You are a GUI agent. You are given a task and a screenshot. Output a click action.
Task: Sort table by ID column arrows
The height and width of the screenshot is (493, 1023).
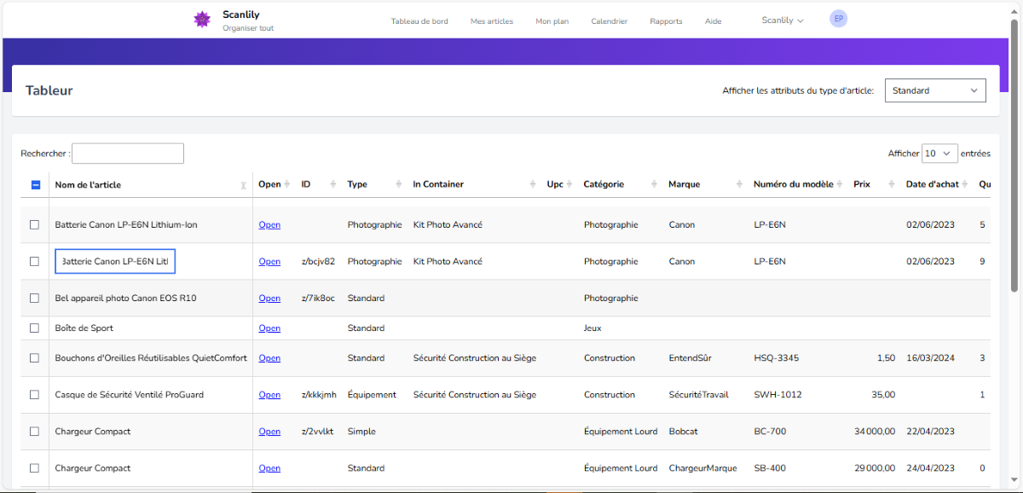coord(333,184)
